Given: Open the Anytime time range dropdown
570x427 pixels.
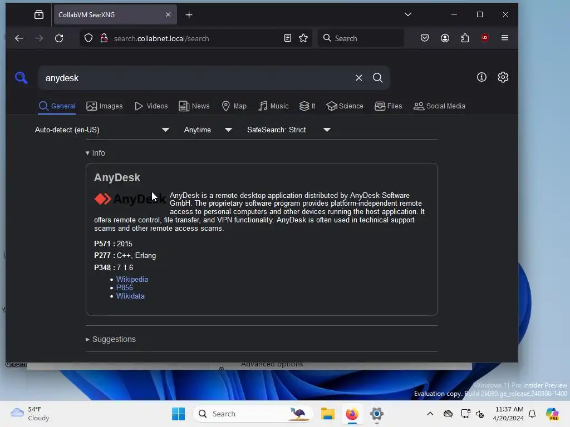Looking at the screenshot, I should point(208,130).
